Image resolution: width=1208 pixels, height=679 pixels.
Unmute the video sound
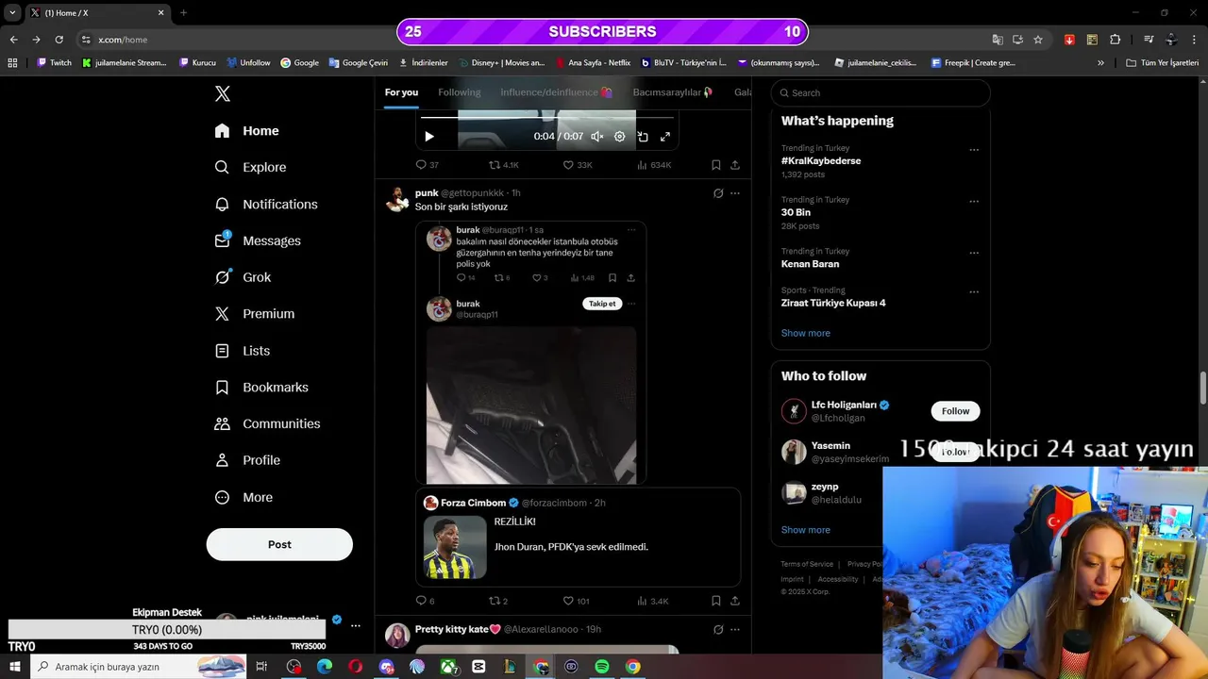(597, 137)
